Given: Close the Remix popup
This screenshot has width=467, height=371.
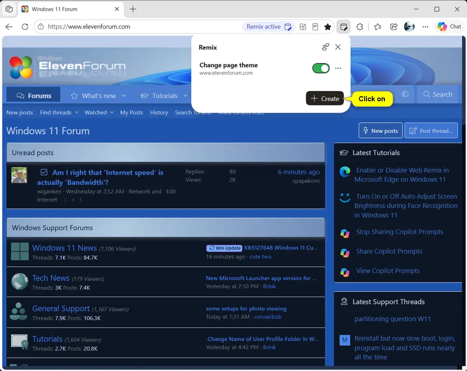Looking at the screenshot, I should coord(338,47).
